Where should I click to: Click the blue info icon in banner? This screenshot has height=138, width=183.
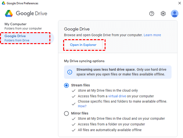70,72
